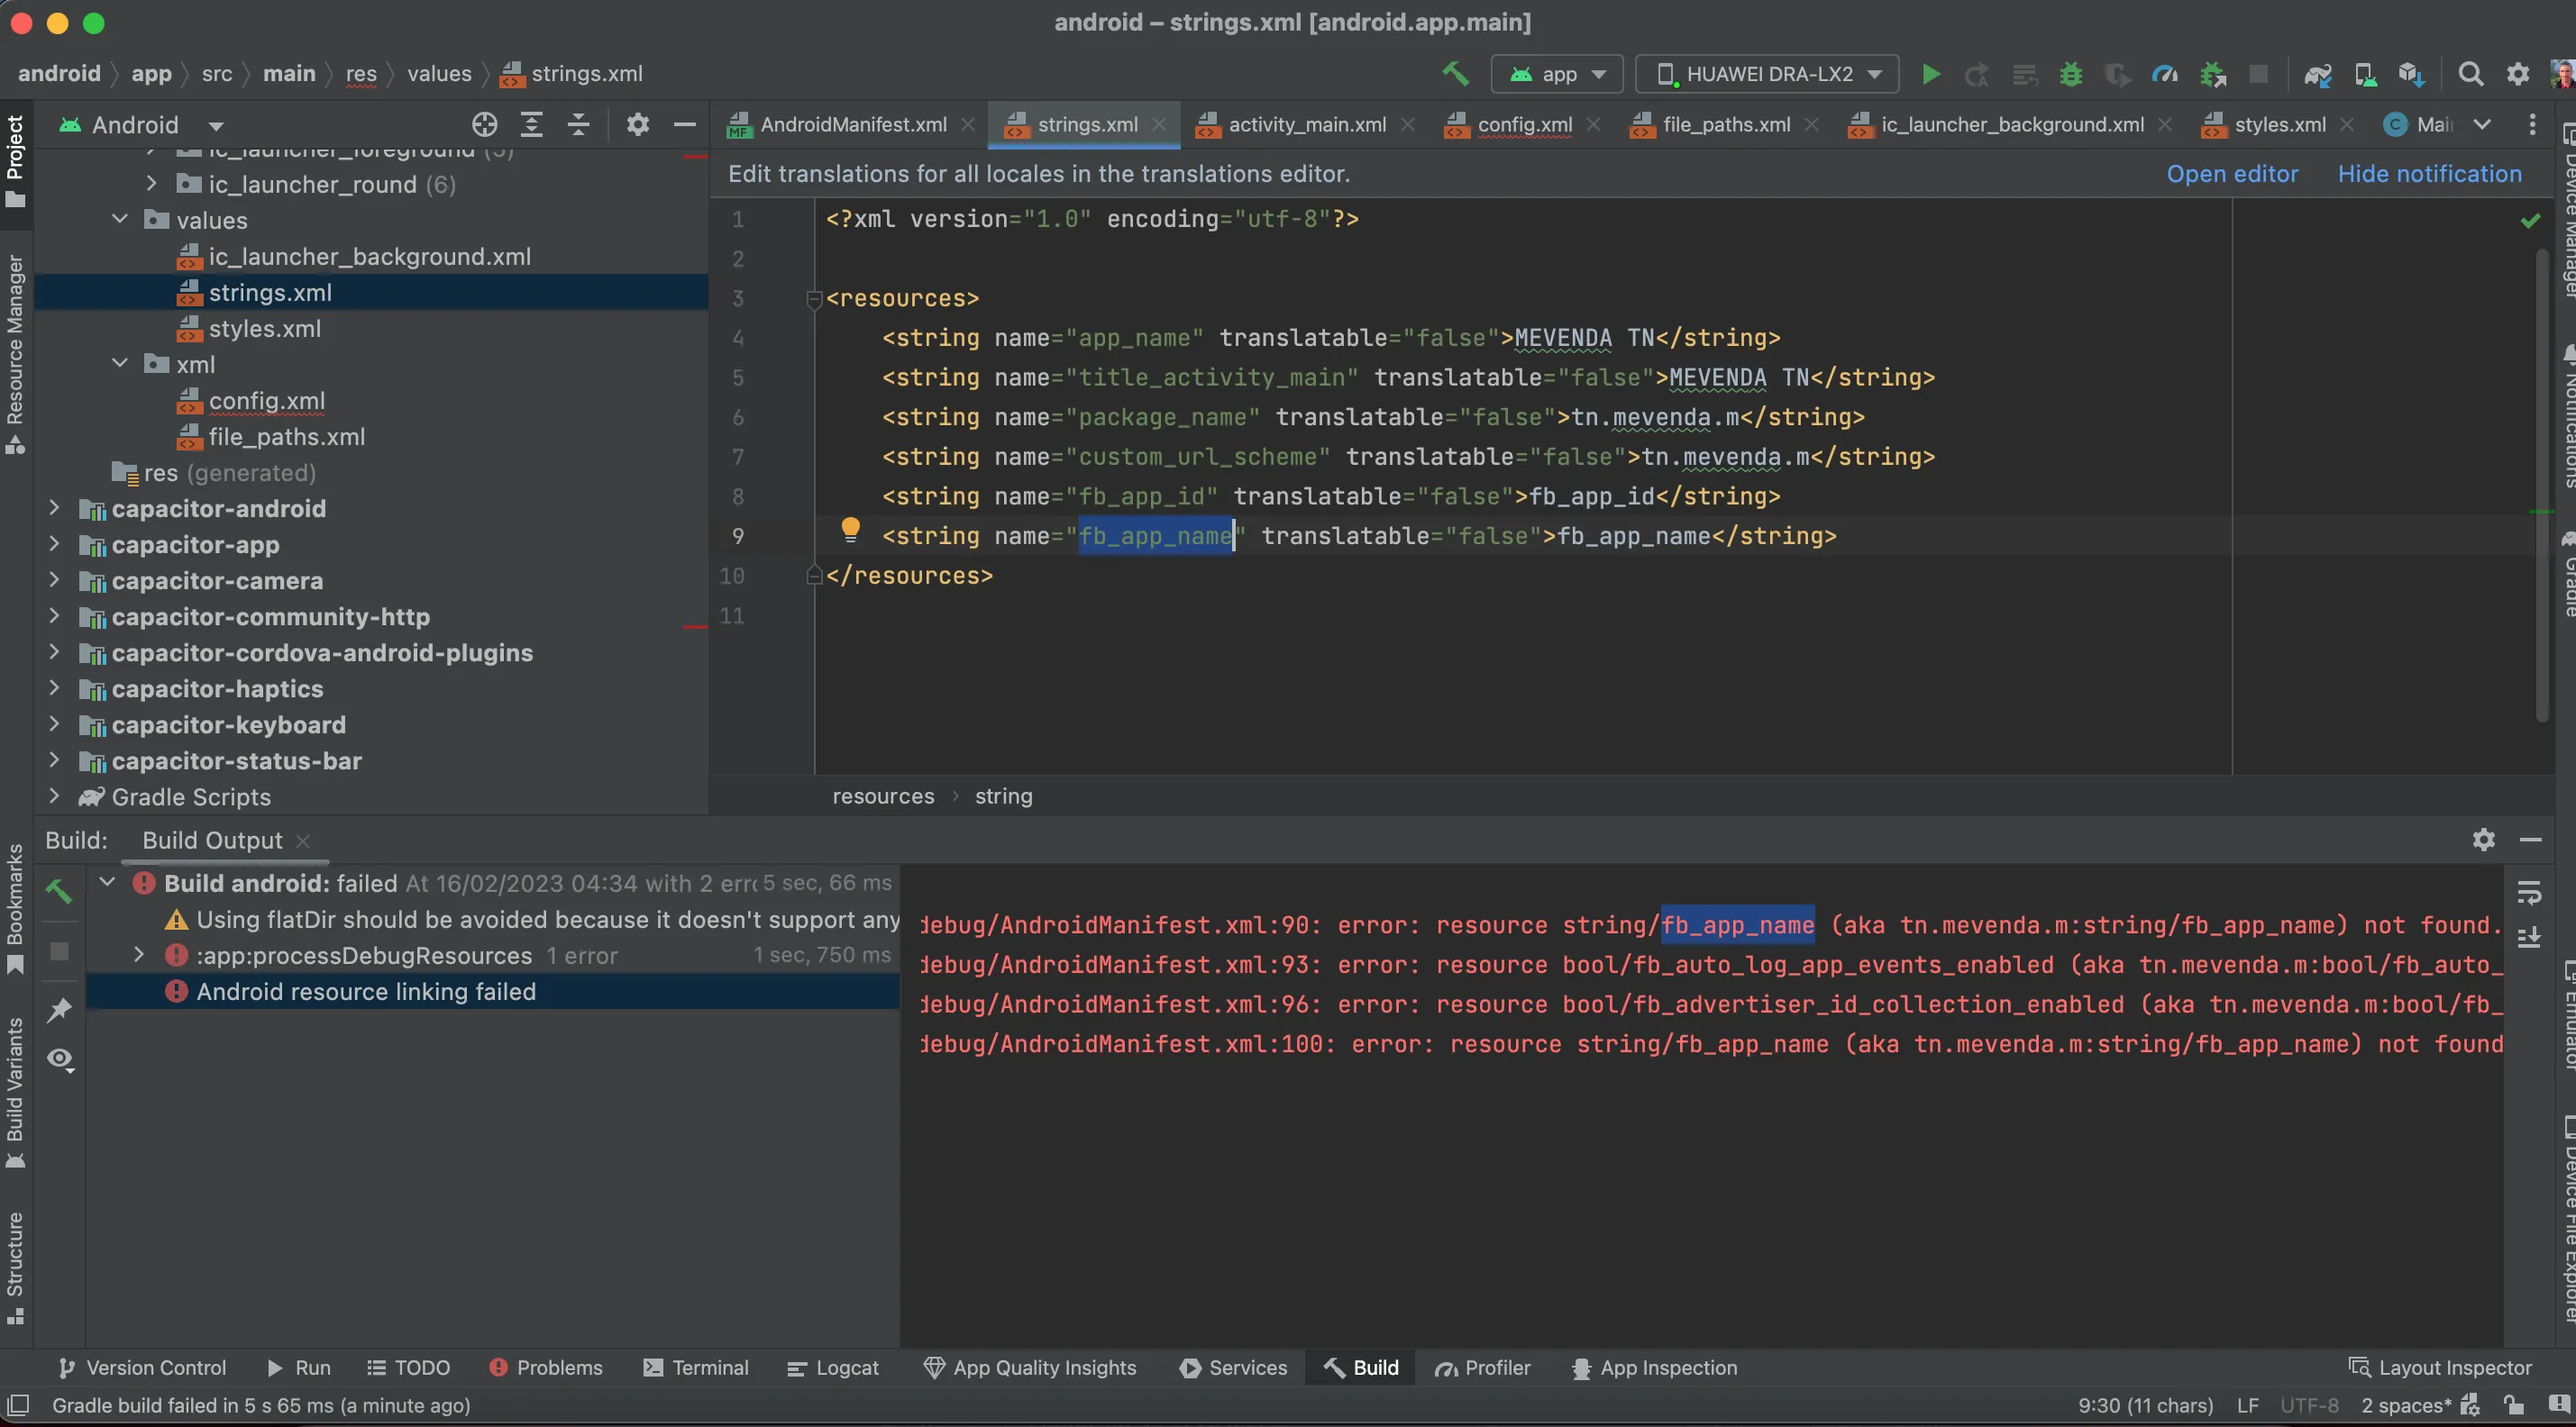Click the Attach Debugger to Process icon
Viewport: 2576px width, 1427px height.
click(x=2213, y=74)
